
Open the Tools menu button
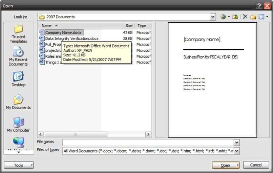[x=19, y=165]
